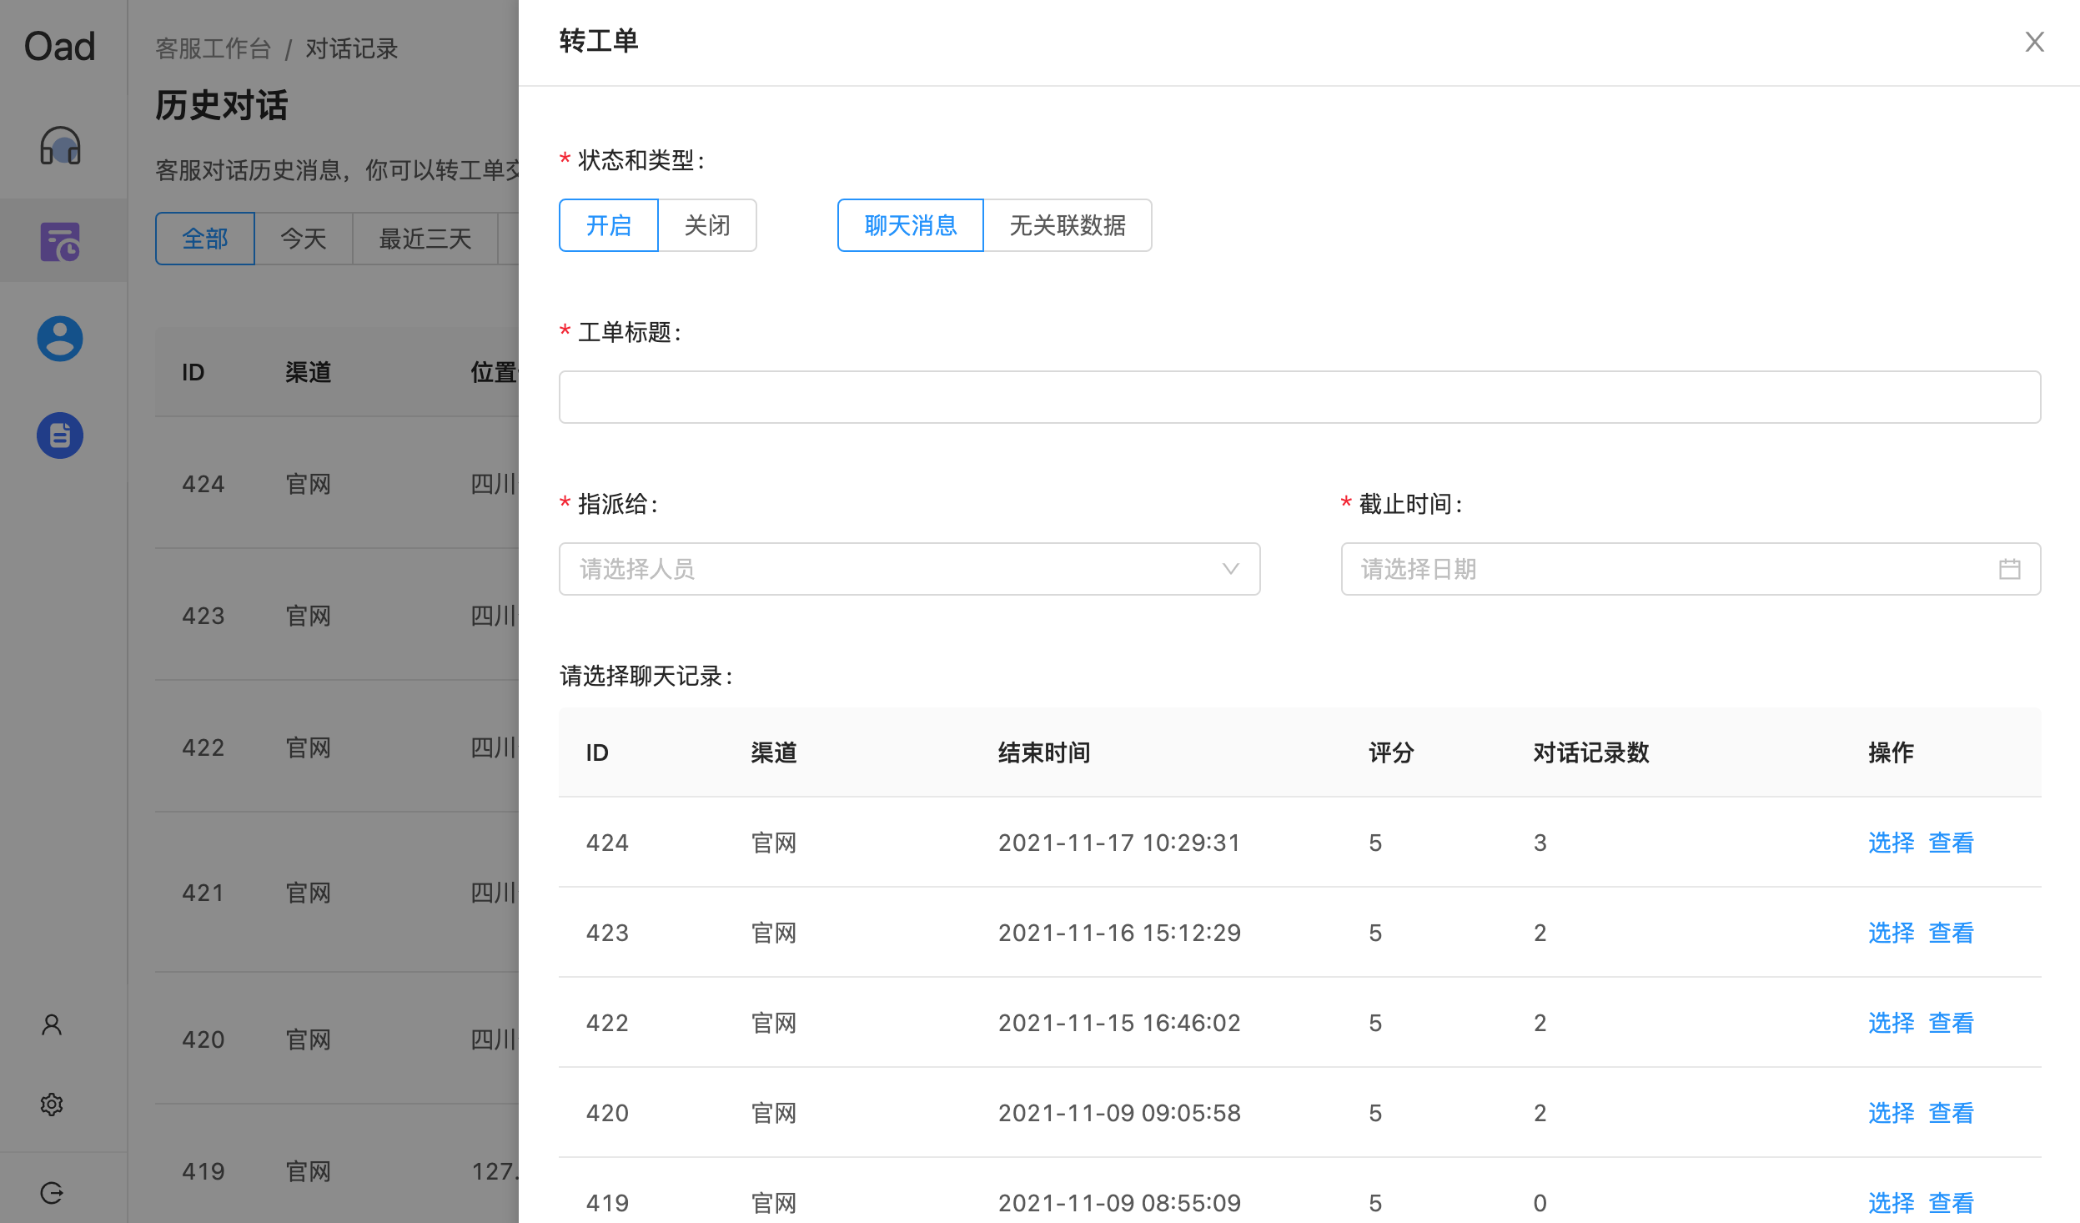Viewport: 2080px width, 1223px height.
Task: Click the 工单标题 text input field
Action: pos(1299,397)
